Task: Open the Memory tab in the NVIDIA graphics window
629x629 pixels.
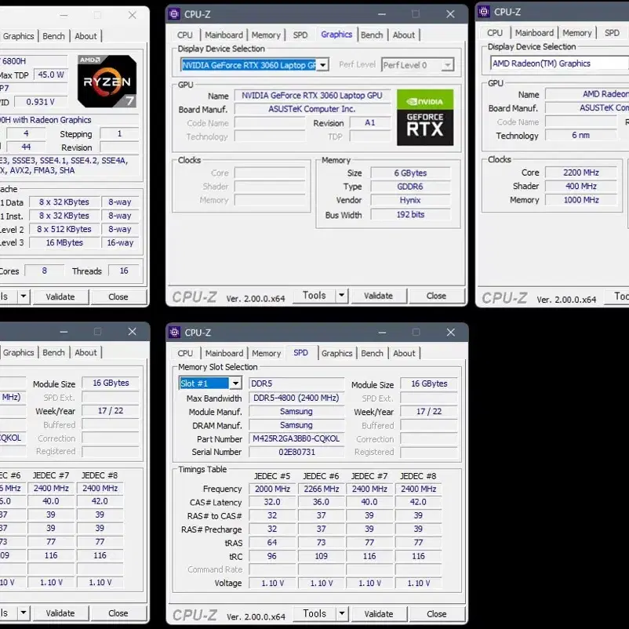Action: [x=266, y=35]
